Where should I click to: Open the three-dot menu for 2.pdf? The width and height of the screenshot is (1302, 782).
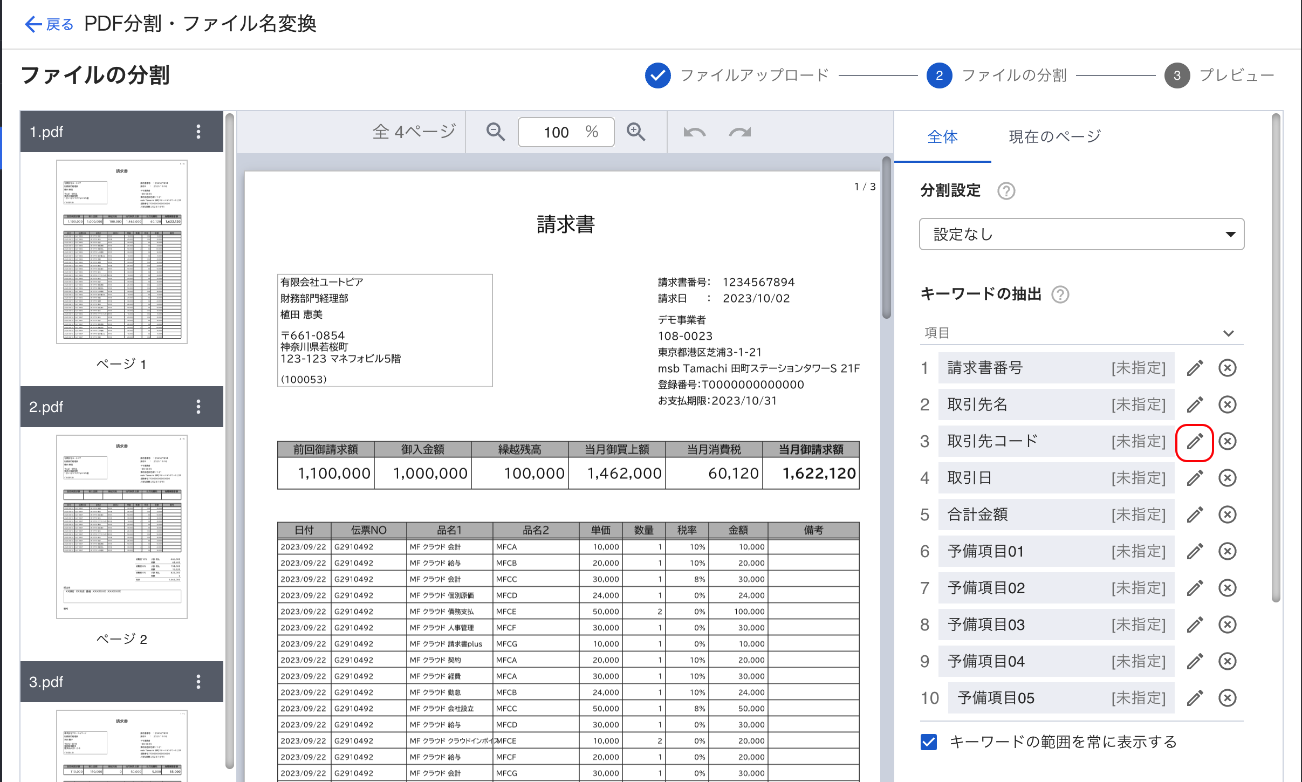tap(198, 407)
